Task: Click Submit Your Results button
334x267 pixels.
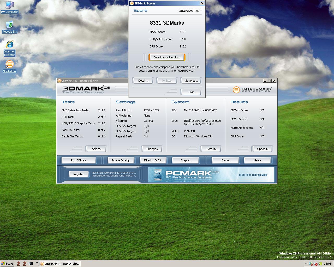Action: click(167, 57)
